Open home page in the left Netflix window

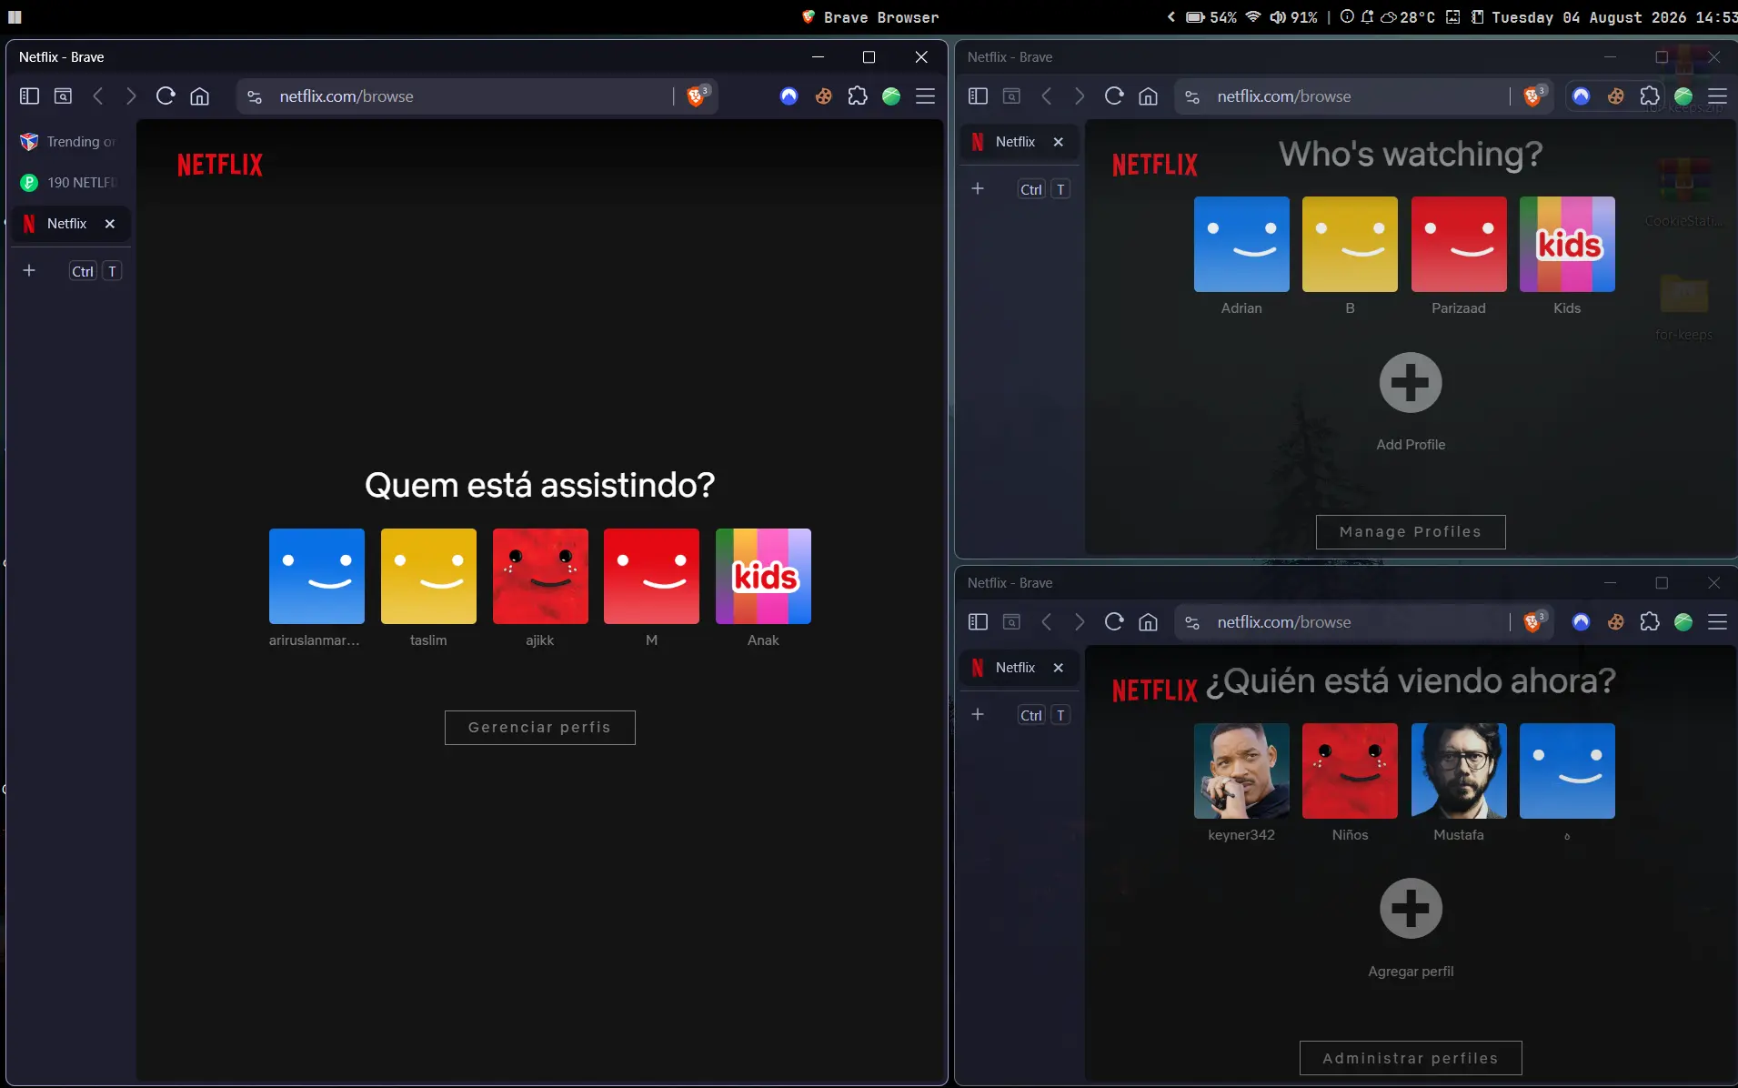[x=200, y=96]
